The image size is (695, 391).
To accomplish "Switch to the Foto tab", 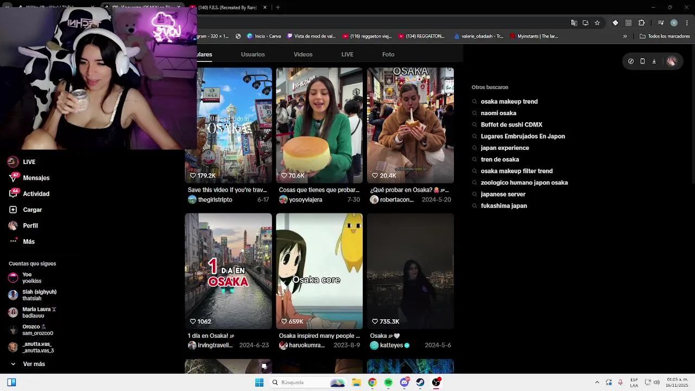I will point(388,54).
